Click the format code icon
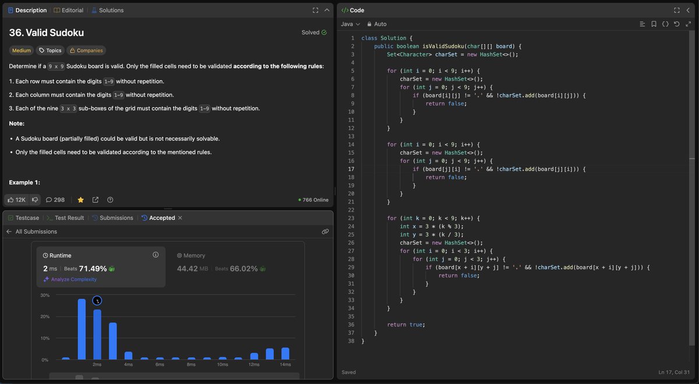 [x=642, y=24]
